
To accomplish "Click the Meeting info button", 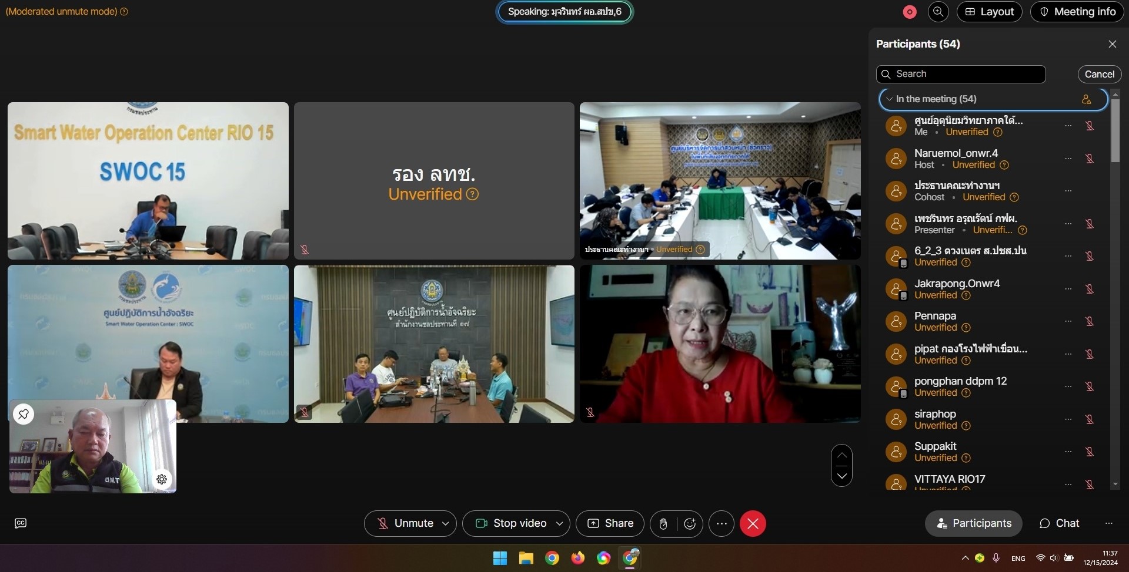I will coord(1077,12).
